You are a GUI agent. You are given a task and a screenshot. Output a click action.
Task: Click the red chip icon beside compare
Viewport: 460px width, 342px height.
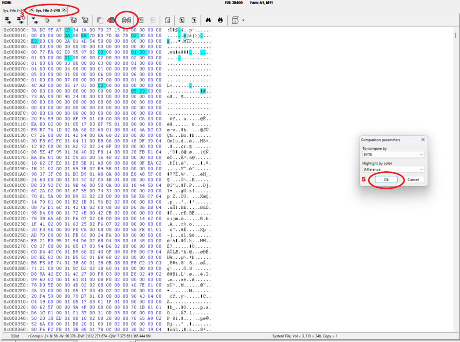(111, 20)
